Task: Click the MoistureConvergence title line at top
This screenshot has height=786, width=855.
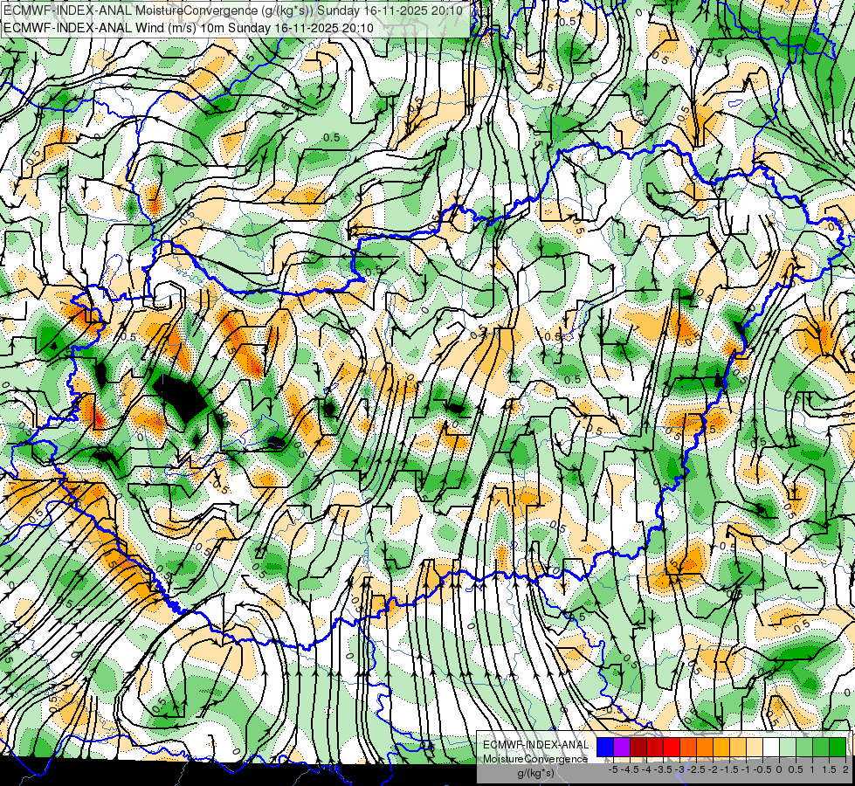Action: [233, 10]
